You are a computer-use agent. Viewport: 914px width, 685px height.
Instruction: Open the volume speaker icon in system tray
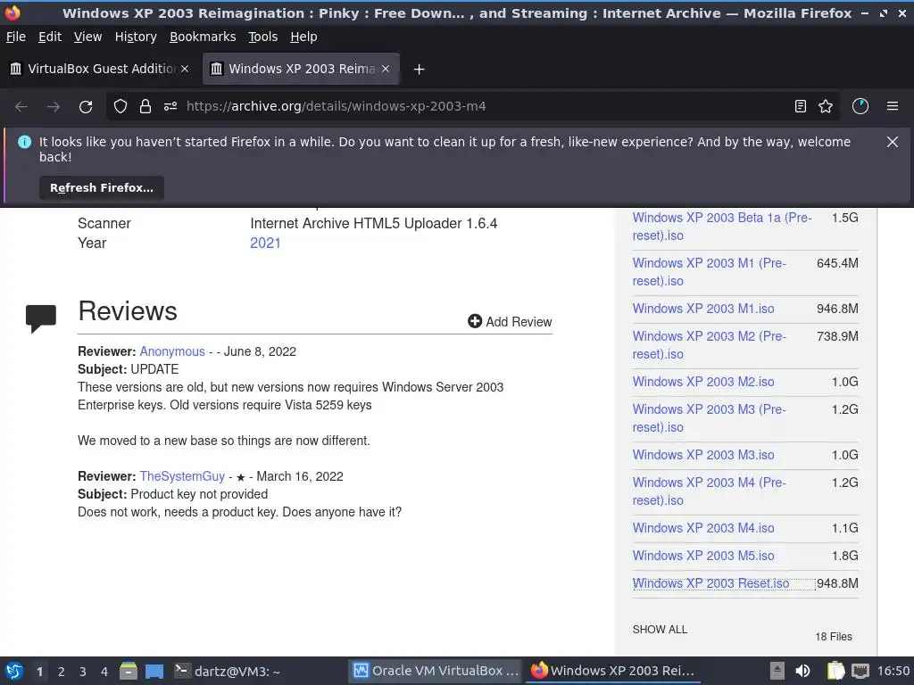click(x=802, y=671)
